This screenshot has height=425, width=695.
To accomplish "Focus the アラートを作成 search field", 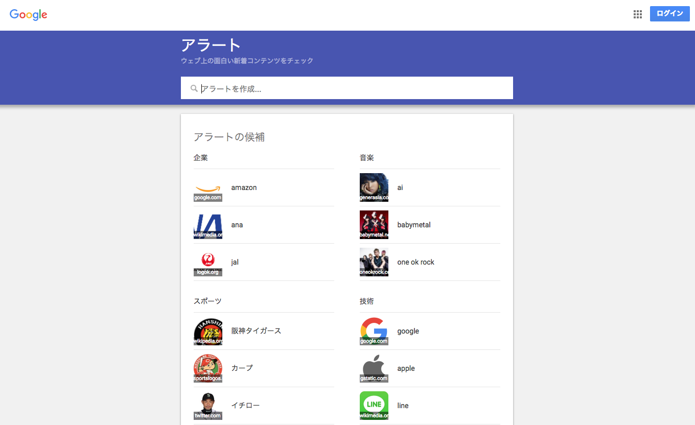I will coord(347,88).
